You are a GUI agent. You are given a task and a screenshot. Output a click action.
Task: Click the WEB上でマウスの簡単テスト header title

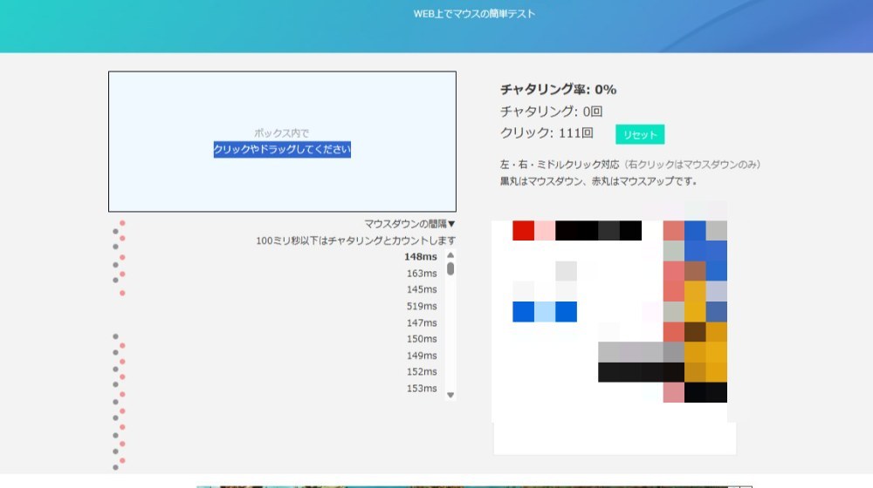[474, 14]
